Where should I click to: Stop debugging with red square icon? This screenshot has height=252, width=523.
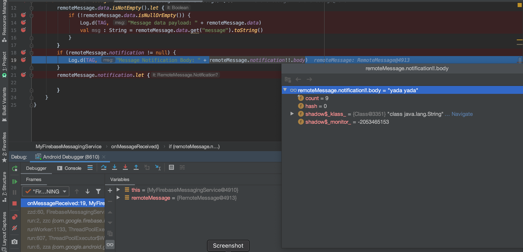(15, 204)
